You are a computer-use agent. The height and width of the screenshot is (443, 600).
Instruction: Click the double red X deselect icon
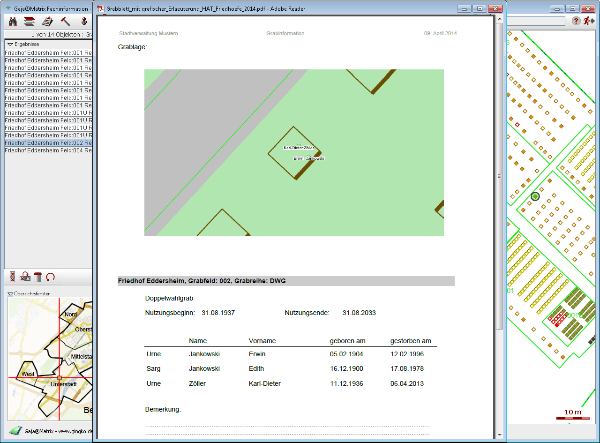click(x=13, y=277)
